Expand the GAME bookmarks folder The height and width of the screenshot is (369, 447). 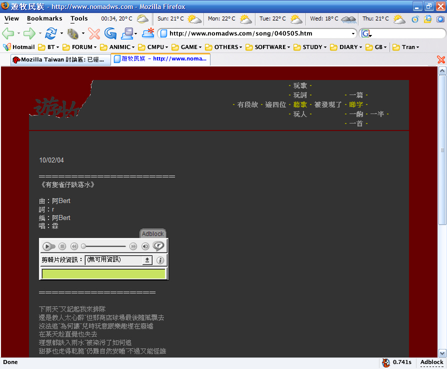point(186,47)
